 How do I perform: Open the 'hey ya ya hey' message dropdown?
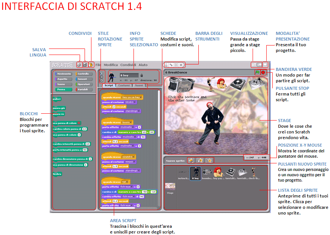click(x=132, y=97)
